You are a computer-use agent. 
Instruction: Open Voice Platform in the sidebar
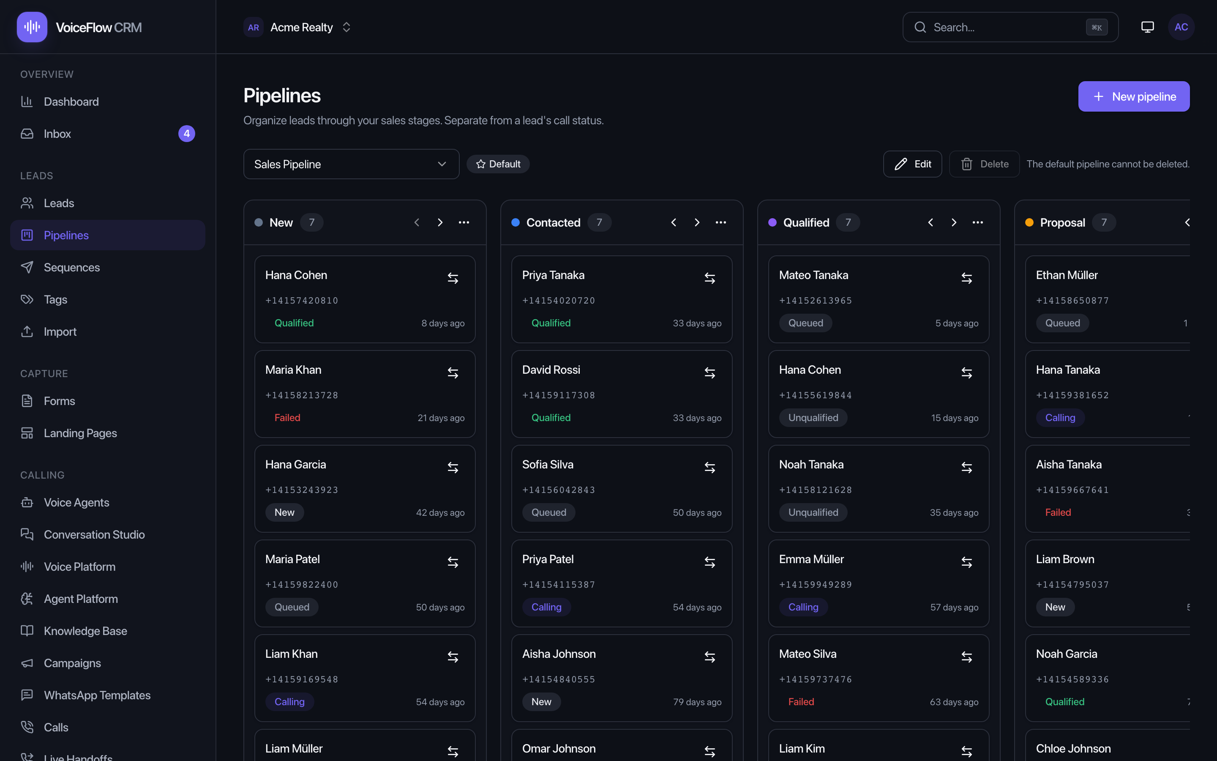pos(108,567)
